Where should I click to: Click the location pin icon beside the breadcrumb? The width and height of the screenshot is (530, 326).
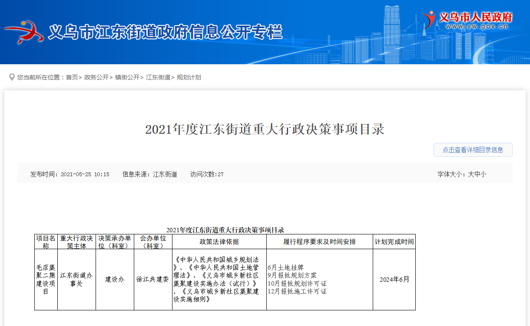click(x=12, y=77)
